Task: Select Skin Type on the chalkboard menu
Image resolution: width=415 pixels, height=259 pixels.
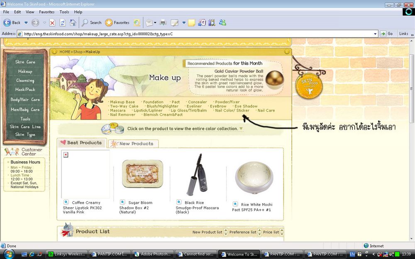Action: 25,135
